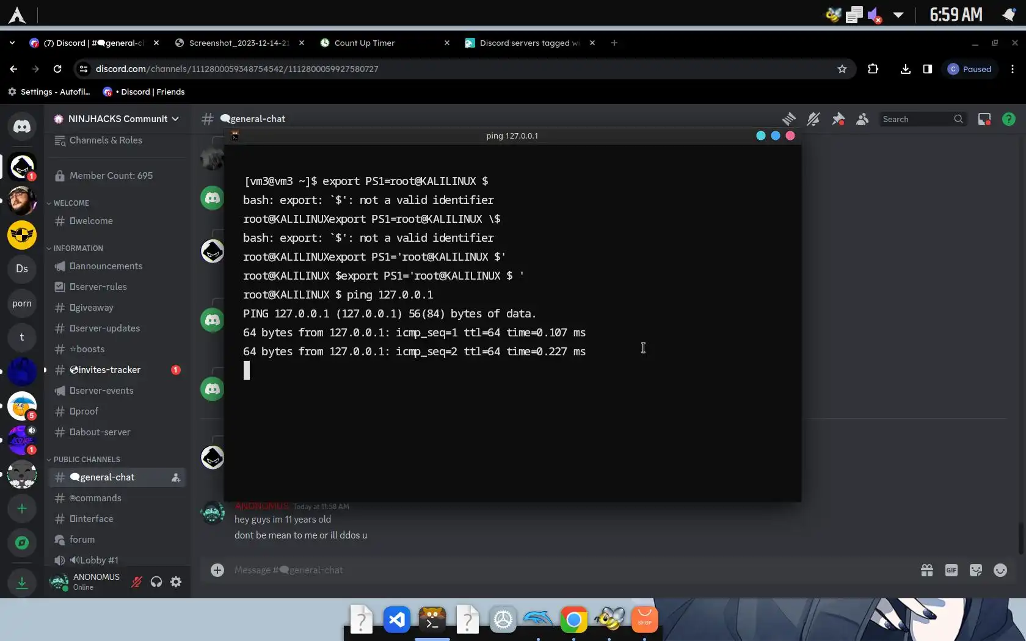The height and width of the screenshot is (641, 1026).
Task: Toggle the member list icon
Action: click(x=862, y=119)
